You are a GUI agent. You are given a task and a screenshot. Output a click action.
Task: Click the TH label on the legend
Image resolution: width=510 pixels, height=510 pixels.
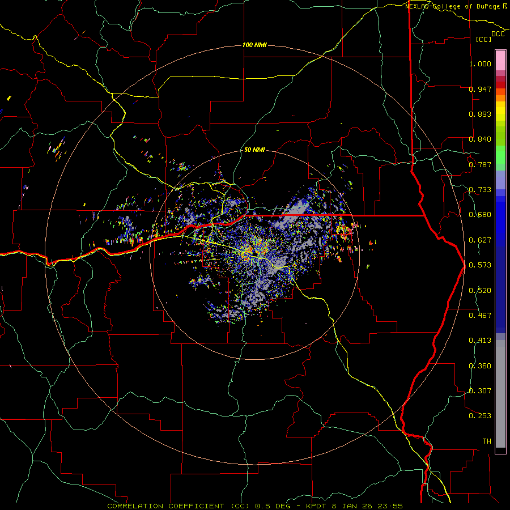pyautogui.click(x=487, y=441)
